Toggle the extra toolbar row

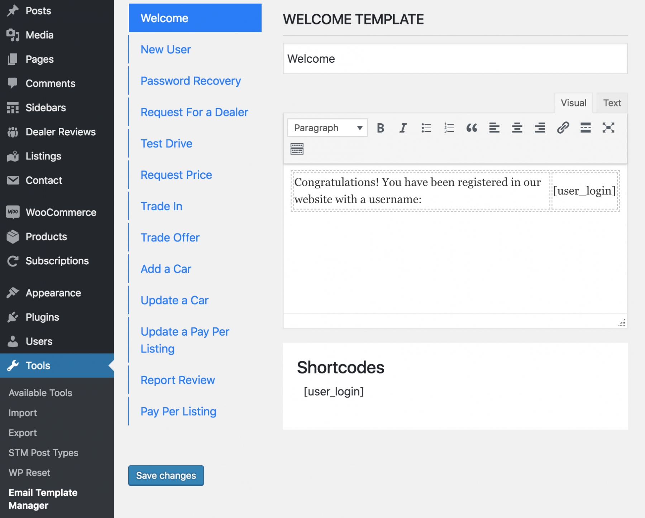coord(297,149)
